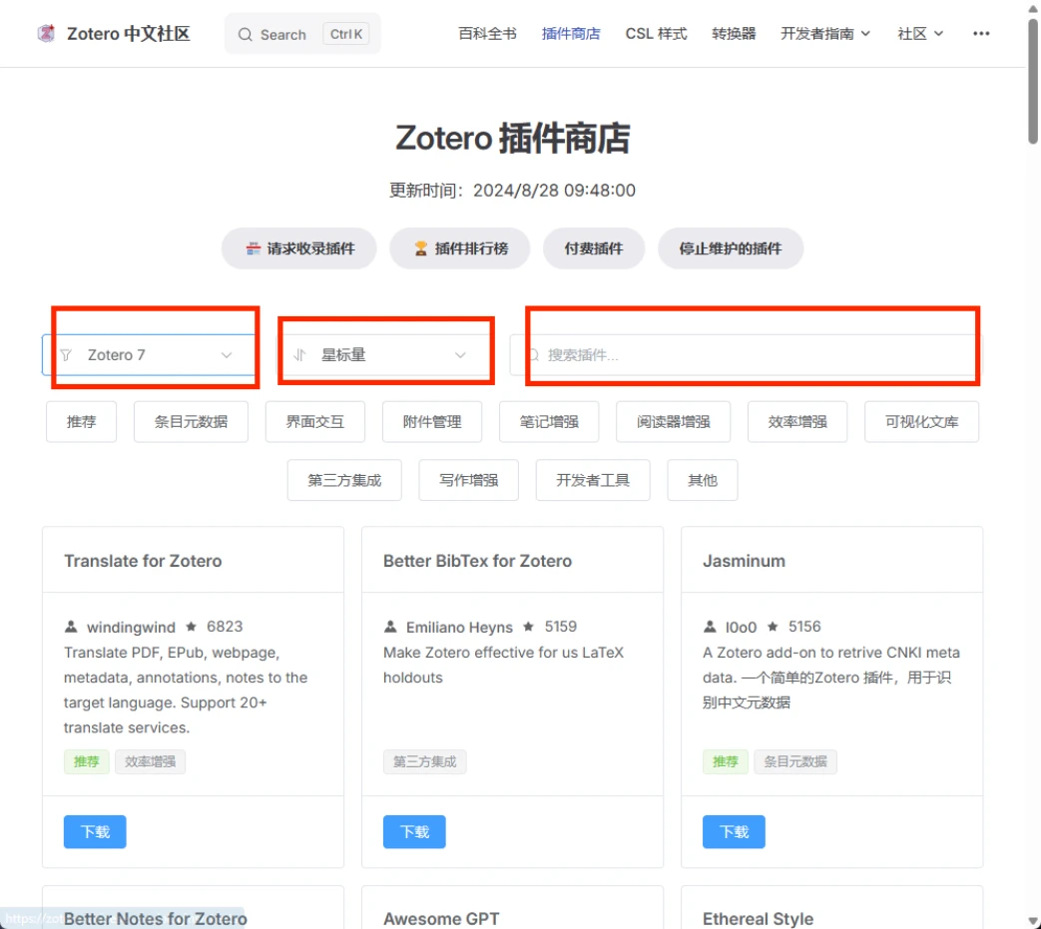This screenshot has height=929, width=1041.
Task: Click the filter funnel icon in version selector
Action: (x=66, y=355)
